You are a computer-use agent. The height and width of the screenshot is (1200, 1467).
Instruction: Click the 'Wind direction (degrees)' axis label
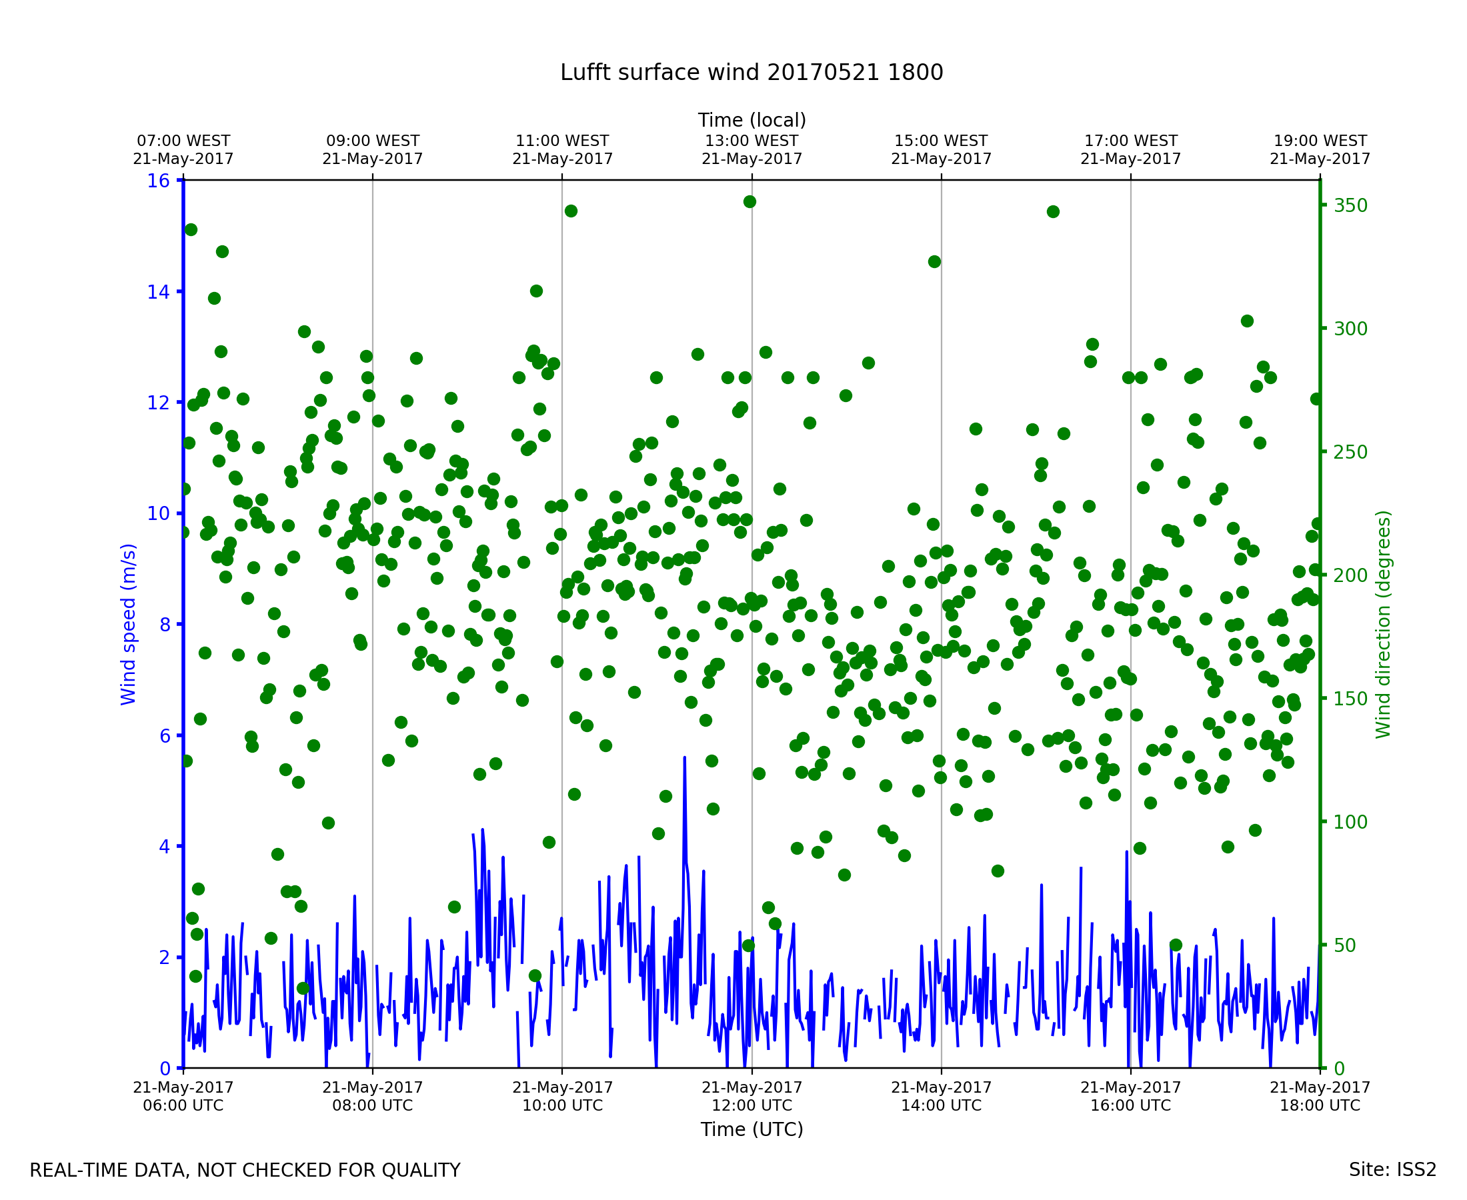point(1384,624)
